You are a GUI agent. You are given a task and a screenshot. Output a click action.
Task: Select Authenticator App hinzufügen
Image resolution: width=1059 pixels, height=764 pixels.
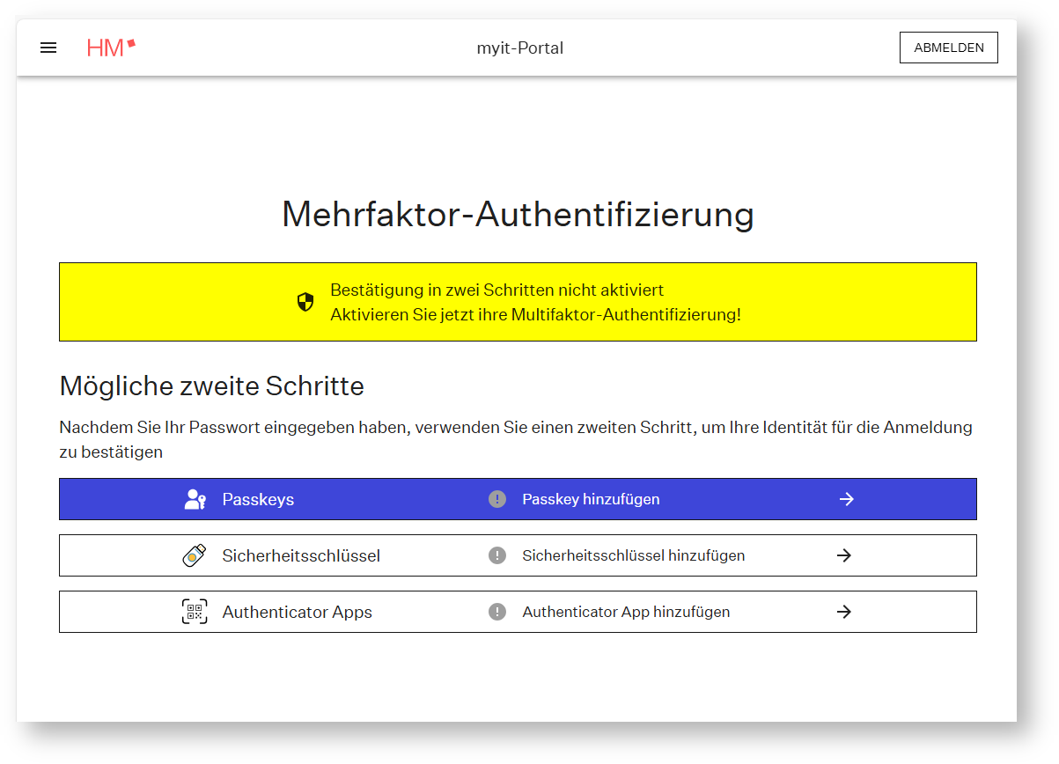(x=626, y=612)
